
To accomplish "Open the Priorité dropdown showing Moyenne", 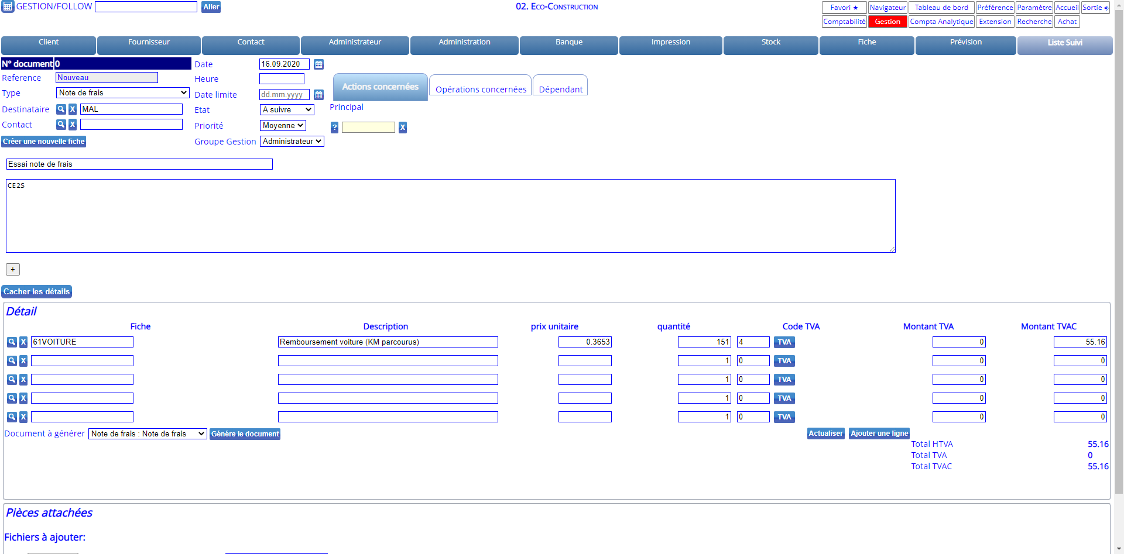I will click(283, 126).
